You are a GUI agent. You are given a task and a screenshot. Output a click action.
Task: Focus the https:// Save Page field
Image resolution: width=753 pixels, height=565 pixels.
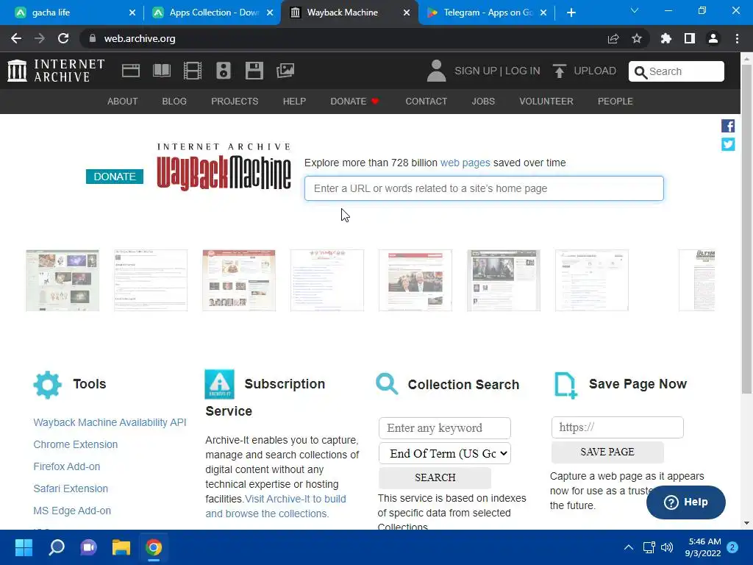(618, 427)
